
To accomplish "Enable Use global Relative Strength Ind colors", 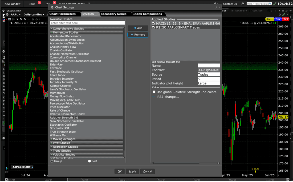I will [x=154, y=92].
